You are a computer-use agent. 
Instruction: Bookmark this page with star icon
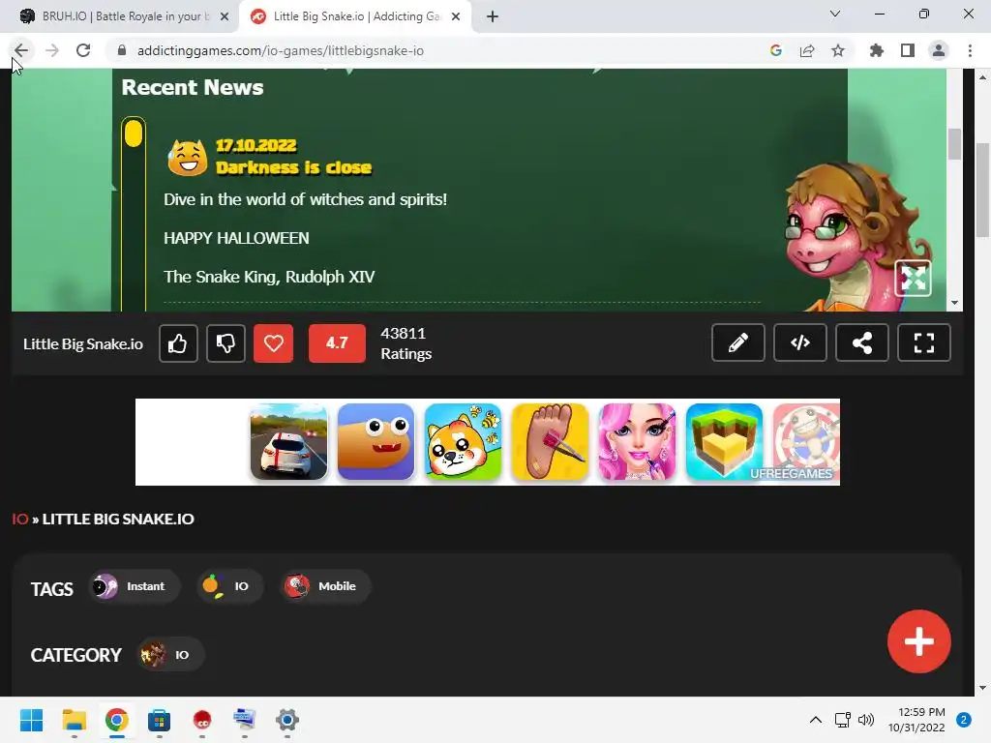point(838,50)
